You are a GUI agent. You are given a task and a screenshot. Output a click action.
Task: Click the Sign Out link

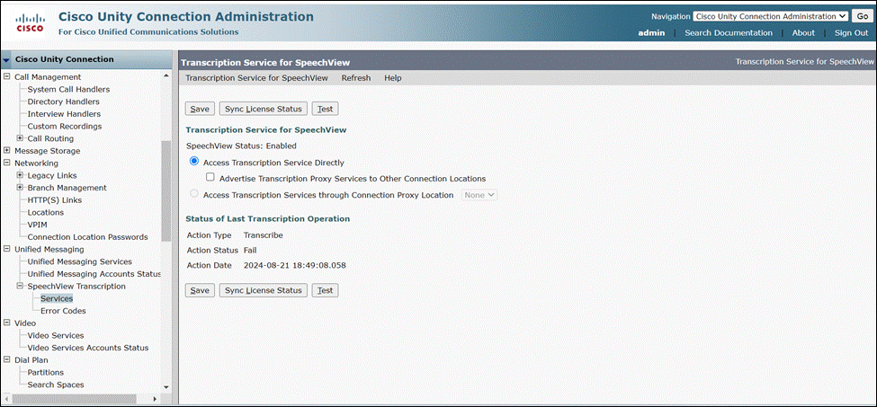(x=851, y=33)
